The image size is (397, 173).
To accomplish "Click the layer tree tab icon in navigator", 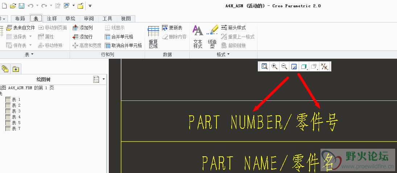I will pos(5,69).
